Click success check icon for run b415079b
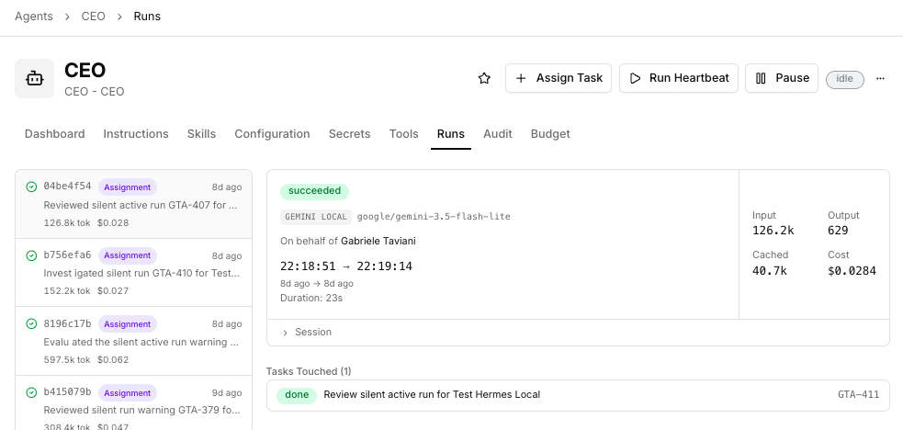Image resolution: width=903 pixels, height=430 pixels. pos(31,392)
